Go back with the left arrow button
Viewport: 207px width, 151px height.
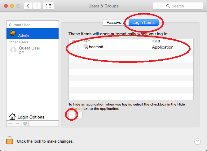[x=28, y=6]
